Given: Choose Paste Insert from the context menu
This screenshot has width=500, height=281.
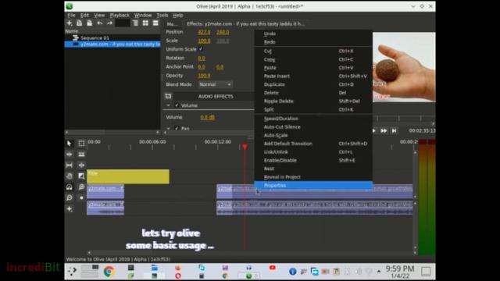Looking at the screenshot, I should coord(313,76).
